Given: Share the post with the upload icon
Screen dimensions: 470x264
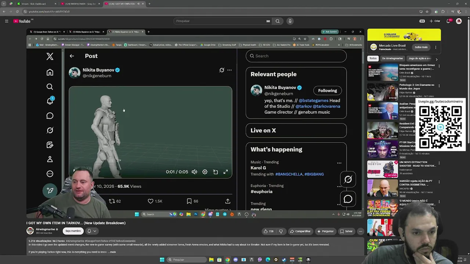Looking at the screenshot, I should click(228, 201).
